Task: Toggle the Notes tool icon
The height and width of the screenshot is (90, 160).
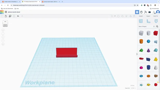Action: 156,21
